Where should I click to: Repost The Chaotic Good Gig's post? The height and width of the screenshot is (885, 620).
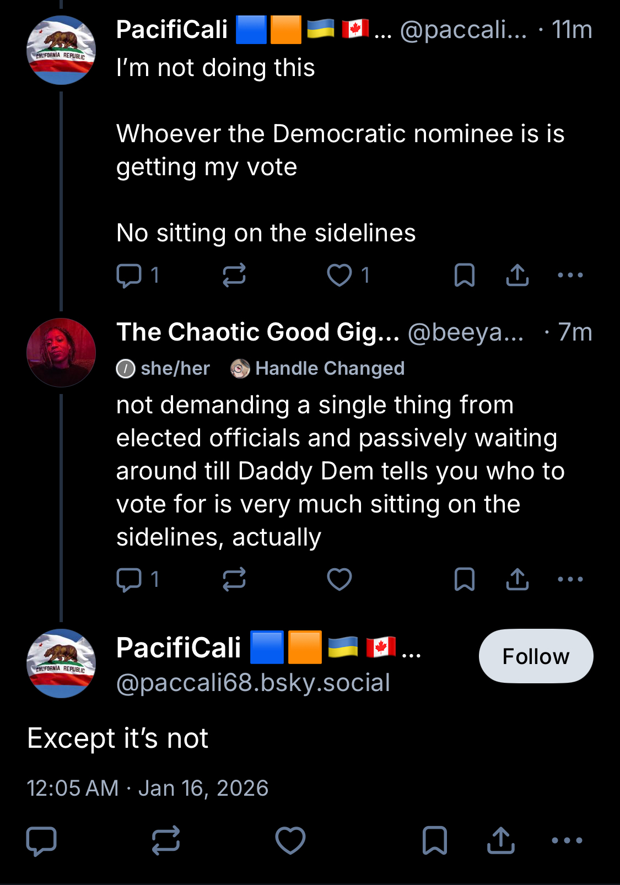tap(234, 579)
